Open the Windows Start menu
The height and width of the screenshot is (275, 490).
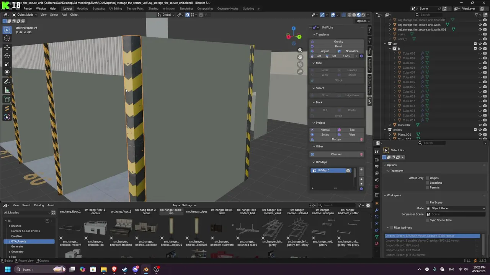pos(7,269)
